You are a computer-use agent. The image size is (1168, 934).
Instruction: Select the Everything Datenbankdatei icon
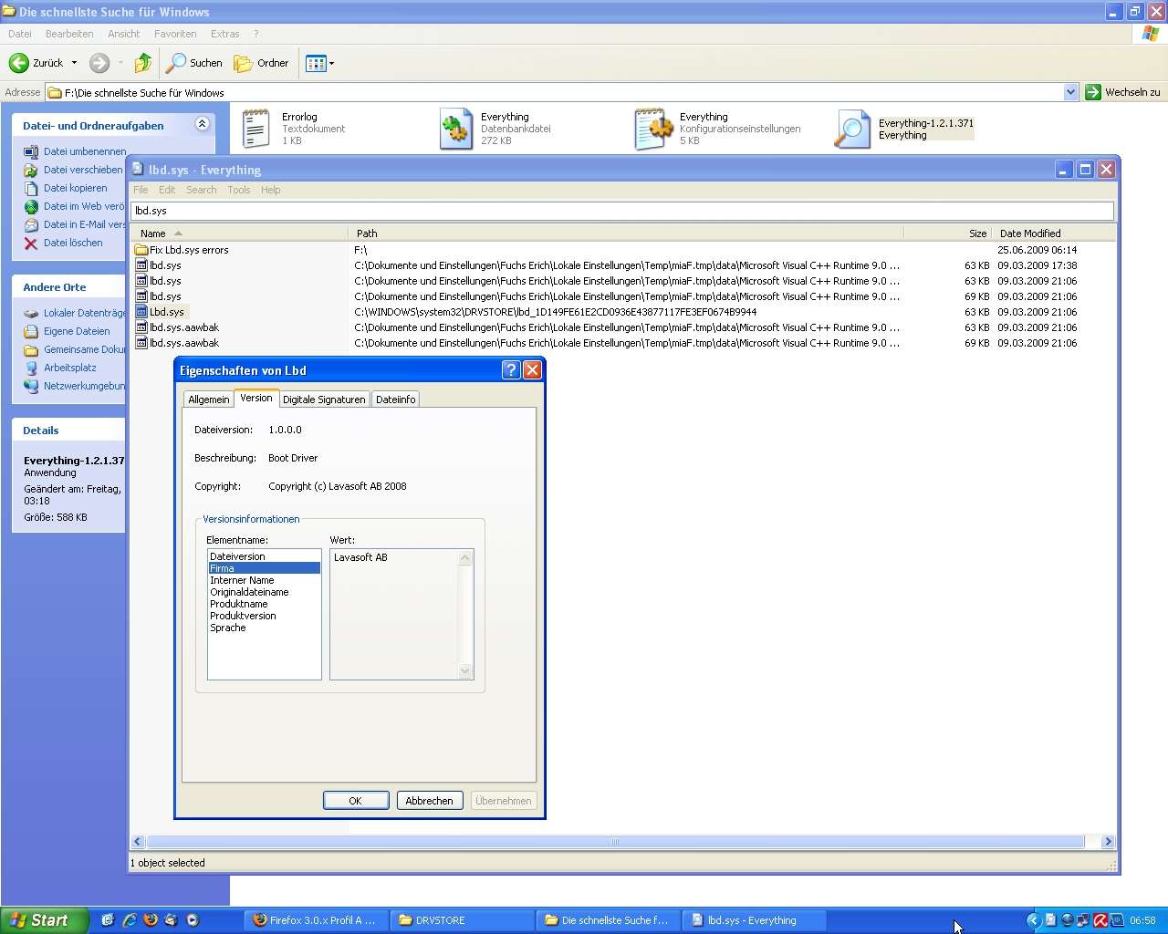click(x=455, y=129)
